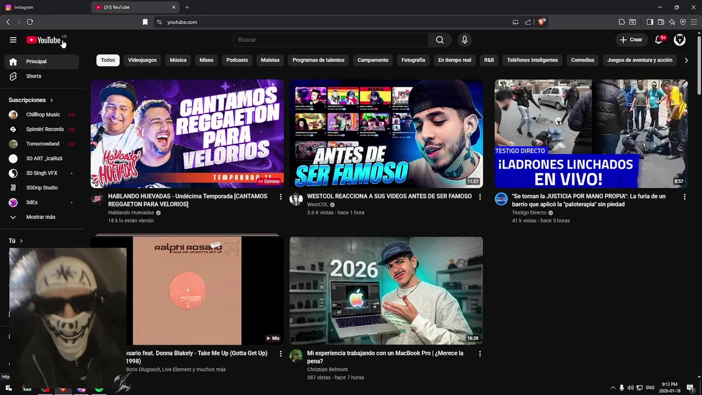The width and height of the screenshot is (702, 395).
Task: Select the Fotografía filter chip
Action: tap(413, 60)
